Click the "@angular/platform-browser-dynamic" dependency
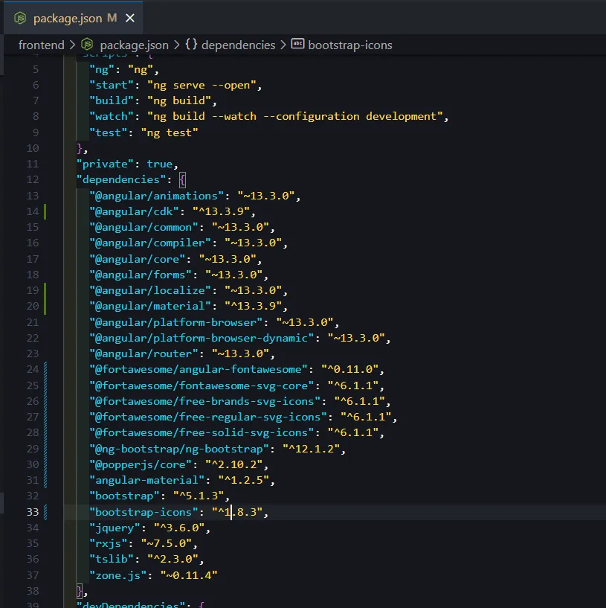This screenshot has height=608, width=606. coord(202,338)
